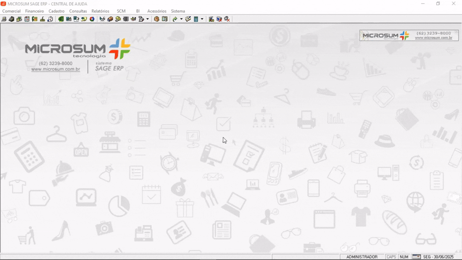Image resolution: width=462 pixels, height=260 pixels.
Task: Open the Comercial menu
Action: 12,11
